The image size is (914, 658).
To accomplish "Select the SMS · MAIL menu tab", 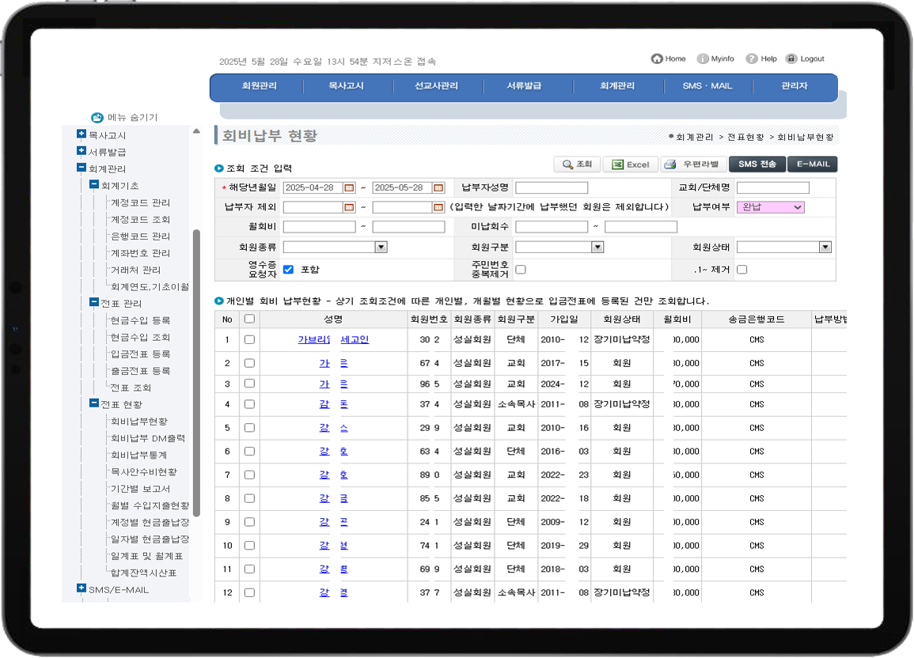I will (x=707, y=86).
